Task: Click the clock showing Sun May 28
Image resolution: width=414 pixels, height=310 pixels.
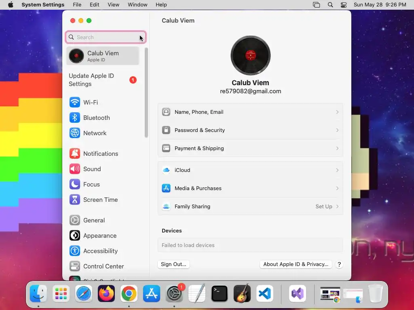Action: (x=380, y=5)
